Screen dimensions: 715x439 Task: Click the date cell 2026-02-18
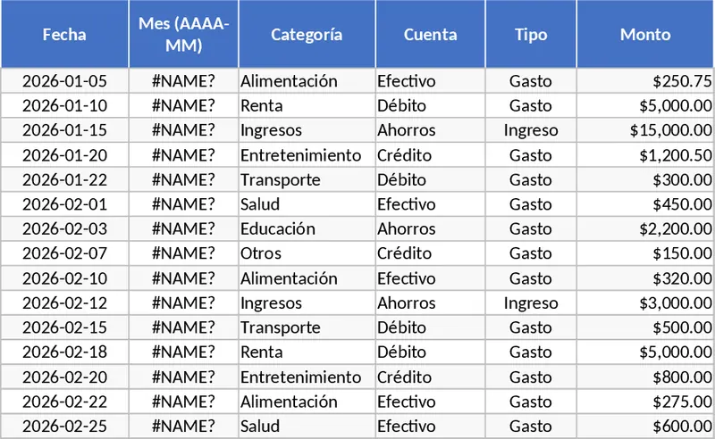(x=64, y=352)
